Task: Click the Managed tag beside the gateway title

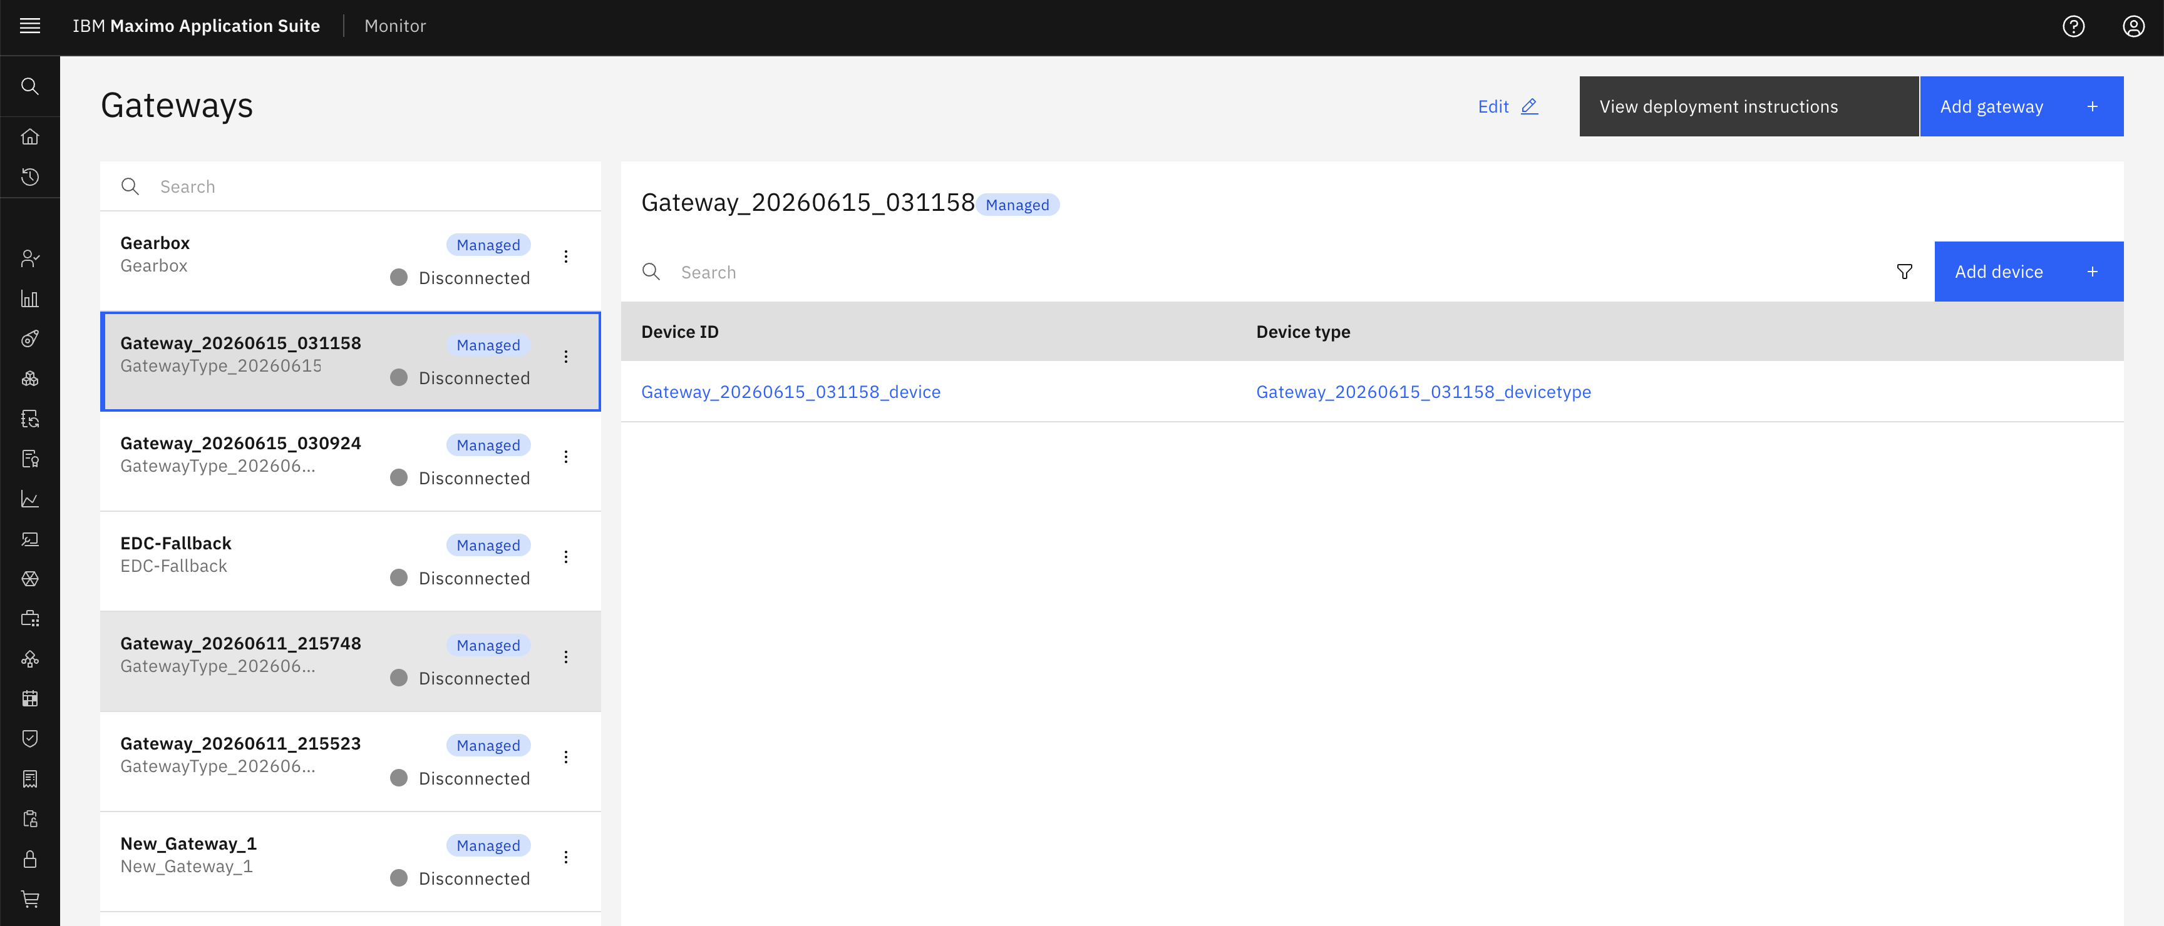Action: 1018,205
